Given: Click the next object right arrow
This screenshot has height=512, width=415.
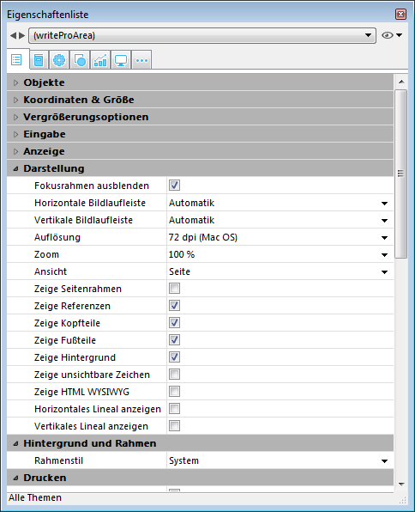Looking at the screenshot, I should [21, 35].
